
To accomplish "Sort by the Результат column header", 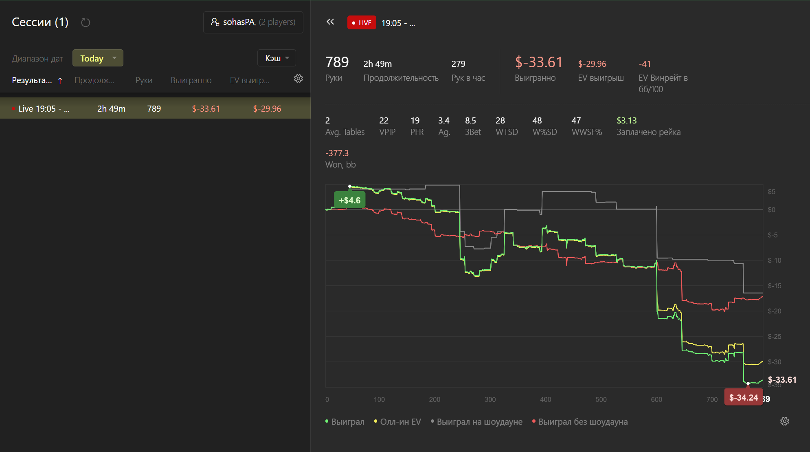I will click(x=32, y=80).
